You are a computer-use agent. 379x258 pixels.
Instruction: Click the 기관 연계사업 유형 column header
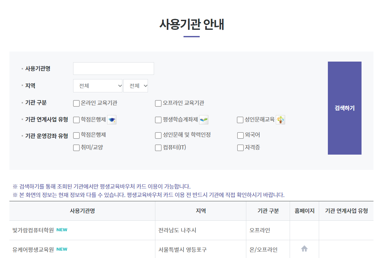tap(346, 211)
